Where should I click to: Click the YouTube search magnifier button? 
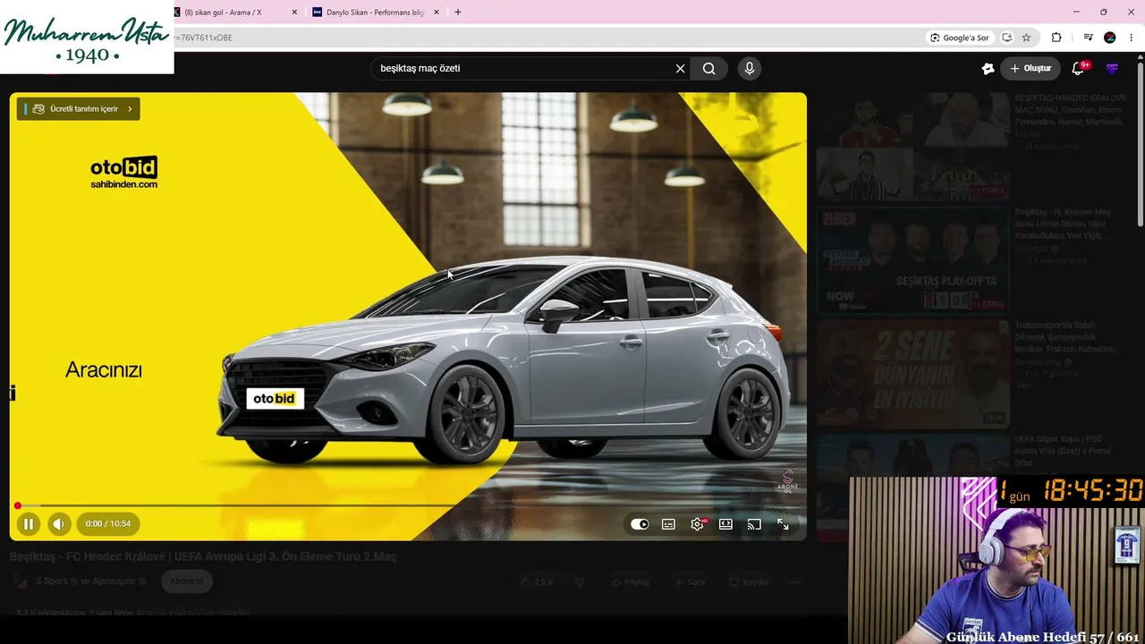[708, 68]
